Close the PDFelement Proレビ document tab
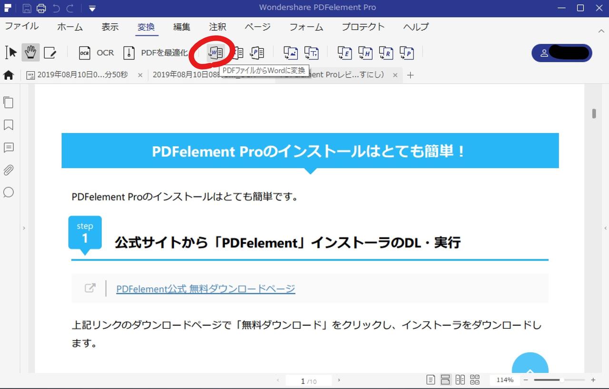This screenshot has height=389, width=609. [395, 75]
